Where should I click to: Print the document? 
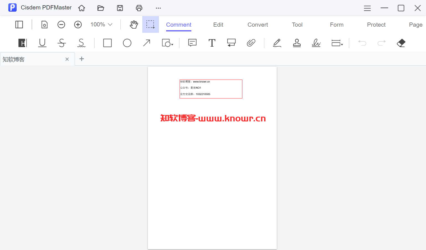[139, 8]
